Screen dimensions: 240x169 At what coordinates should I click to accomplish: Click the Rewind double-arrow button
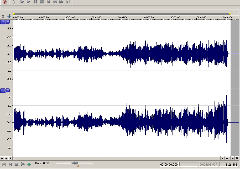click(x=55, y=2)
